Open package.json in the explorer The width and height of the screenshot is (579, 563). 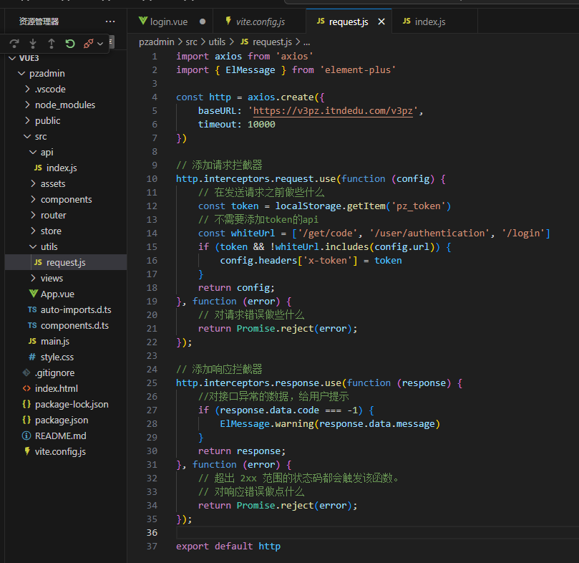[62, 420]
